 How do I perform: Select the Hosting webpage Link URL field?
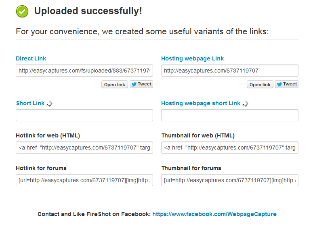[230, 71]
